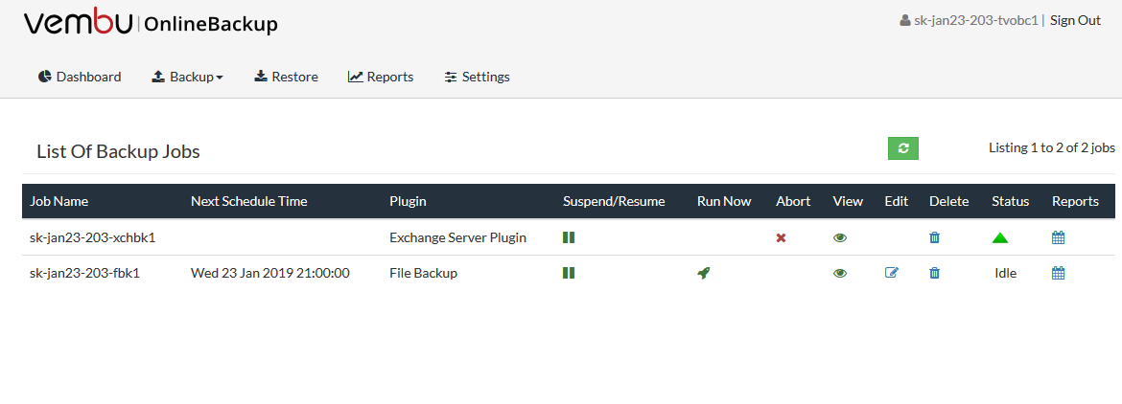This screenshot has width=1122, height=404.
Task: Open the Settings menu item
Action: [478, 77]
